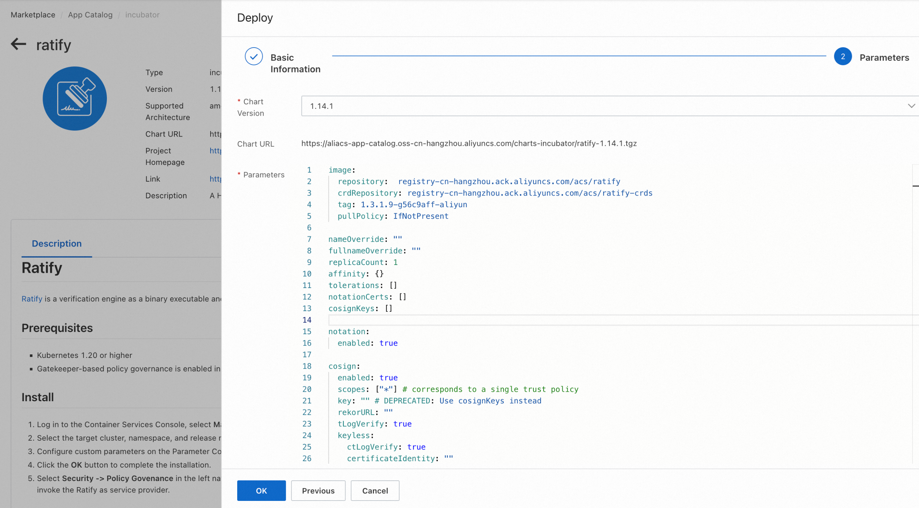This screenshot has height=508, width=919.
Task: Go back with the Previous button
Action: 318,491
